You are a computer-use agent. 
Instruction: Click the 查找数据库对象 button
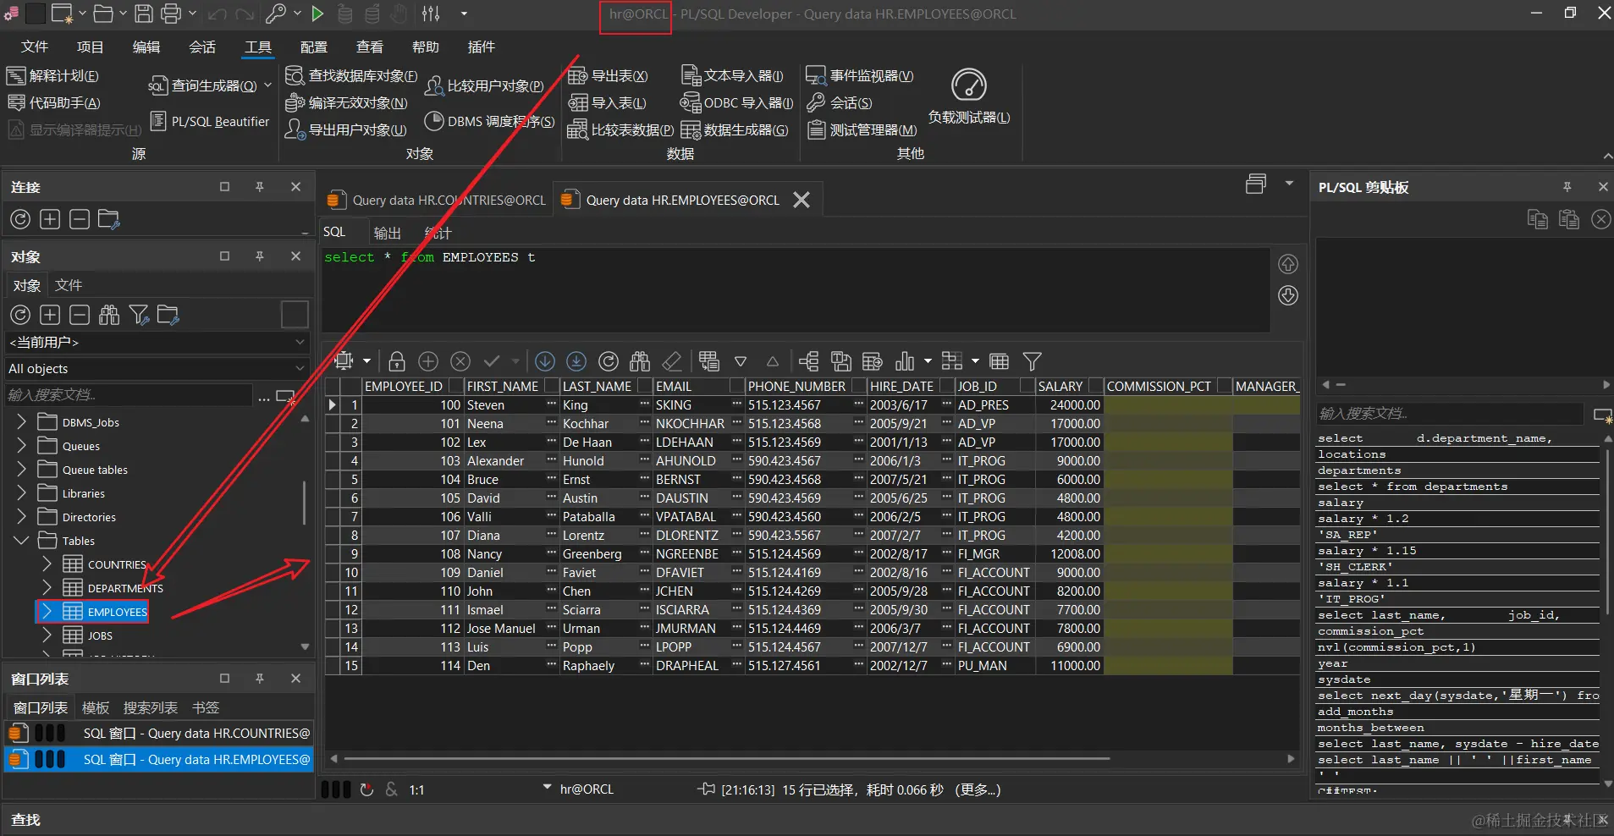(351, 76)
